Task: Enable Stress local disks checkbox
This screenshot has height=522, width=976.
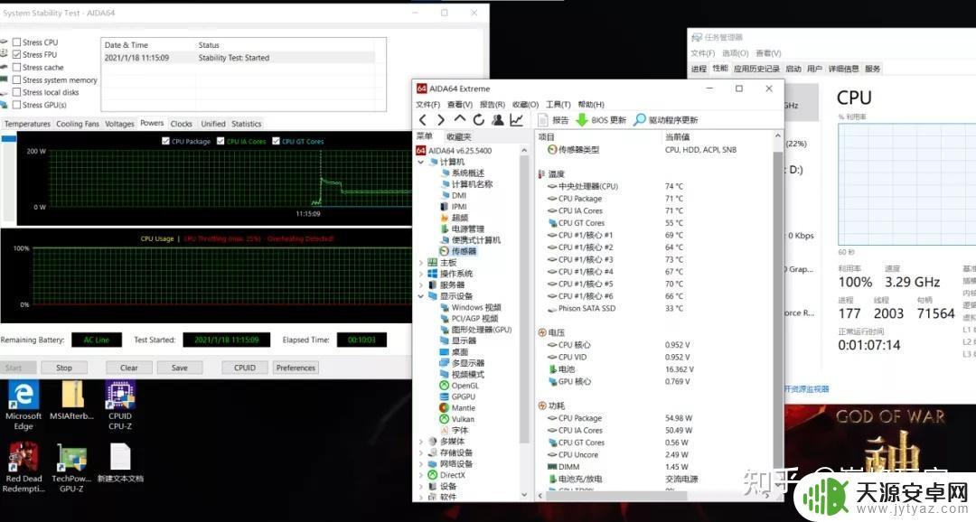Action: [x=17, y=92]
